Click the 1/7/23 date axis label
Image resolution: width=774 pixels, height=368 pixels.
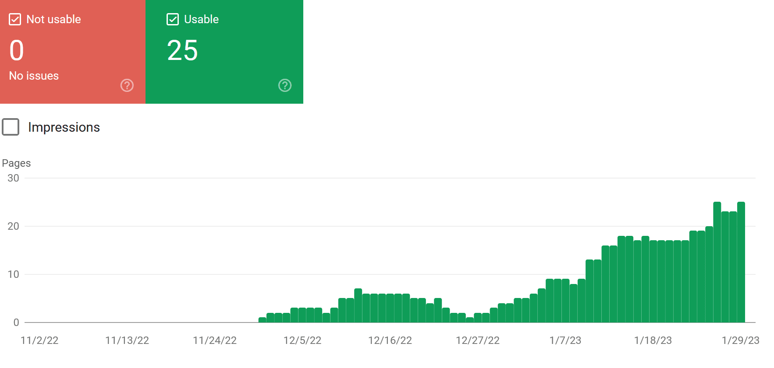click(x=565, y=340)
